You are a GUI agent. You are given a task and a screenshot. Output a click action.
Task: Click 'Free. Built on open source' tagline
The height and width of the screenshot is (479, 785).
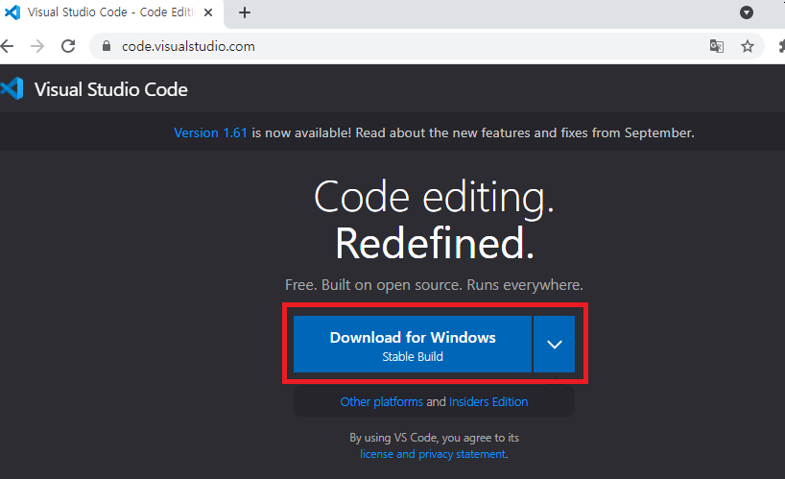(x=434, y=285)
